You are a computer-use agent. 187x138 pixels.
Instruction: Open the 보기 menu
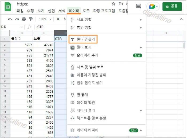pyautogui.click(x=41, y=11)
